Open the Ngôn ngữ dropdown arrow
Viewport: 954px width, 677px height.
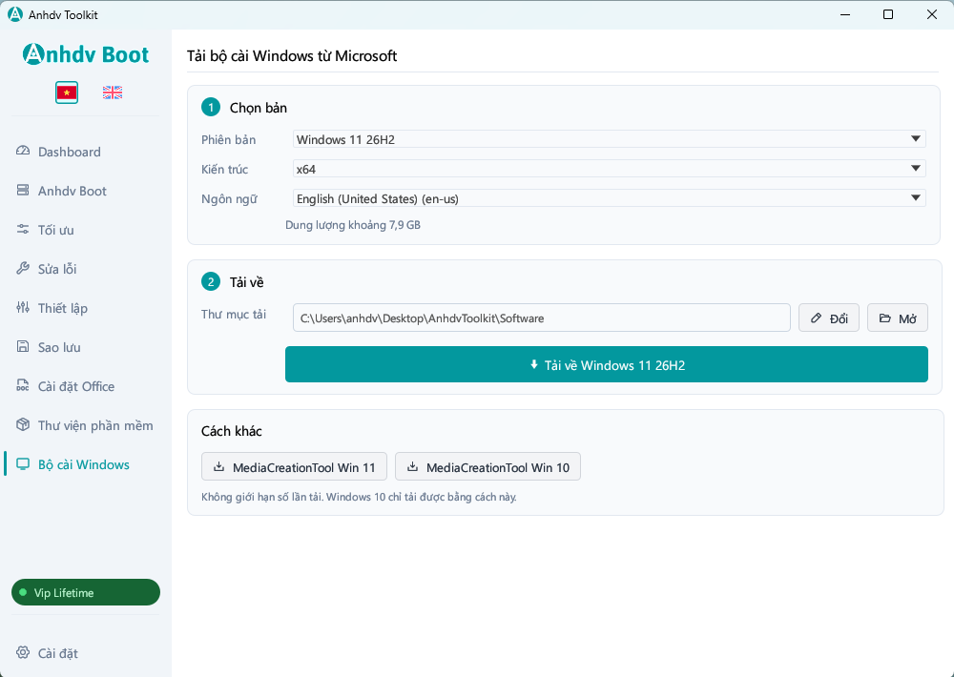point(915,197)
